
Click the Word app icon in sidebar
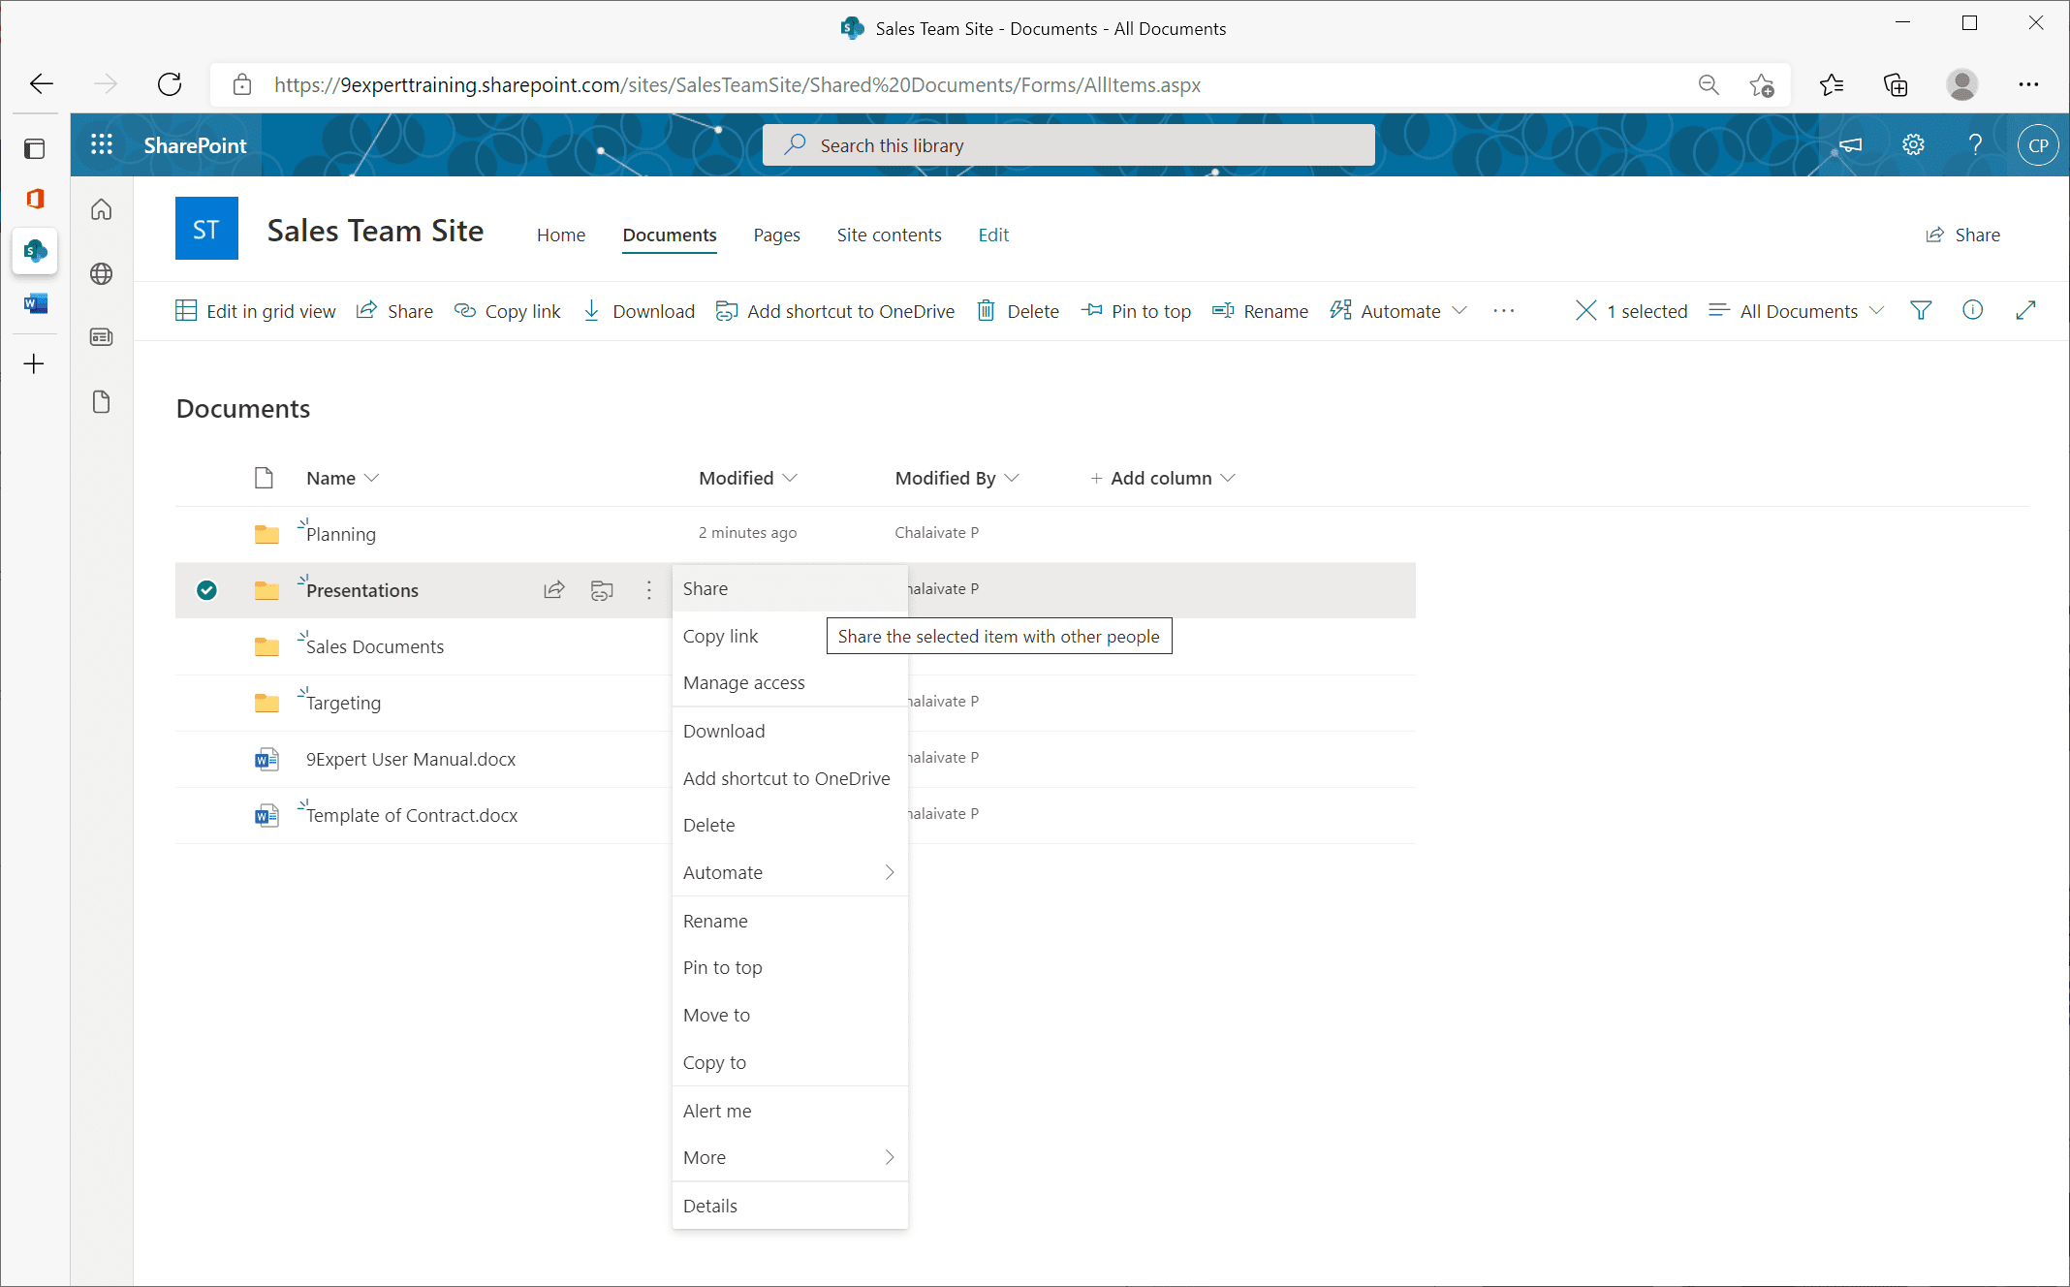[x=35, y=302]
